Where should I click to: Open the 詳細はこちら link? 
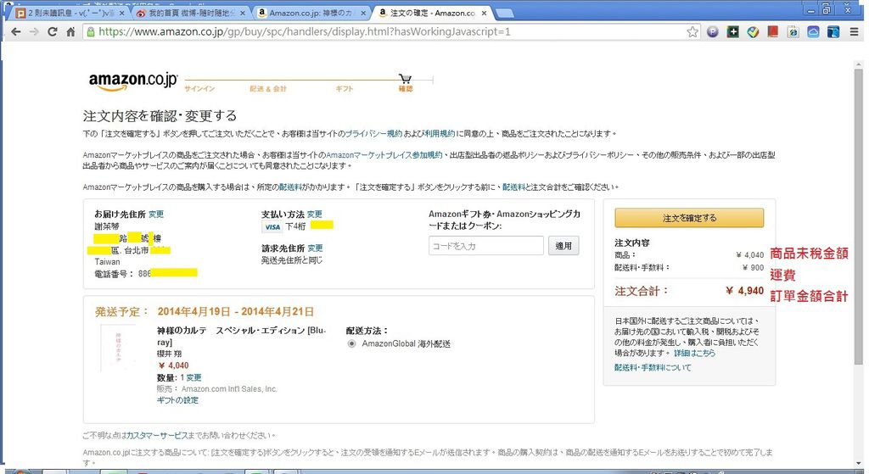coord(694,353)
